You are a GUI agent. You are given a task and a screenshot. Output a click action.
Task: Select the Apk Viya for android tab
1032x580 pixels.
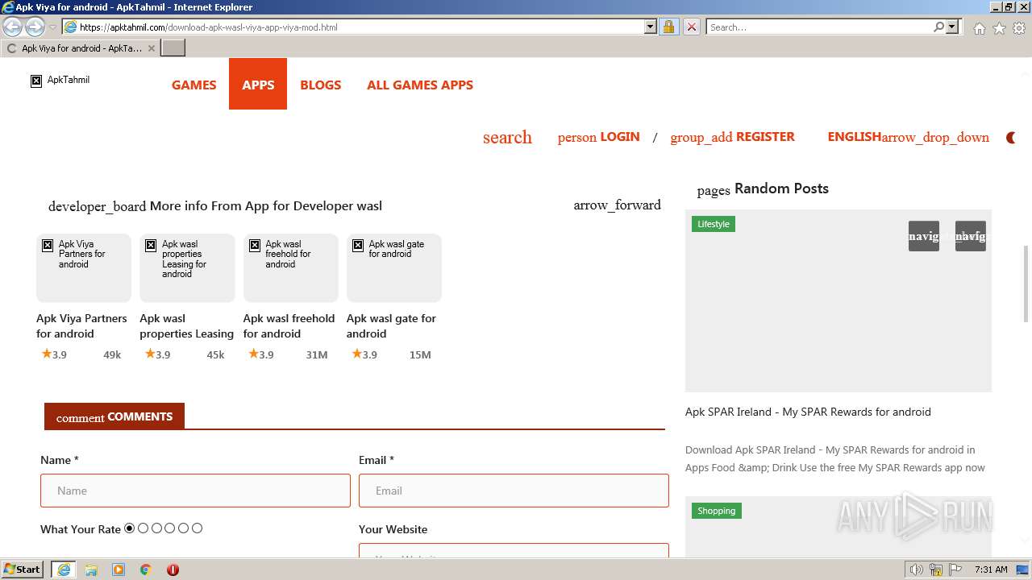click(x=81, y=48)
